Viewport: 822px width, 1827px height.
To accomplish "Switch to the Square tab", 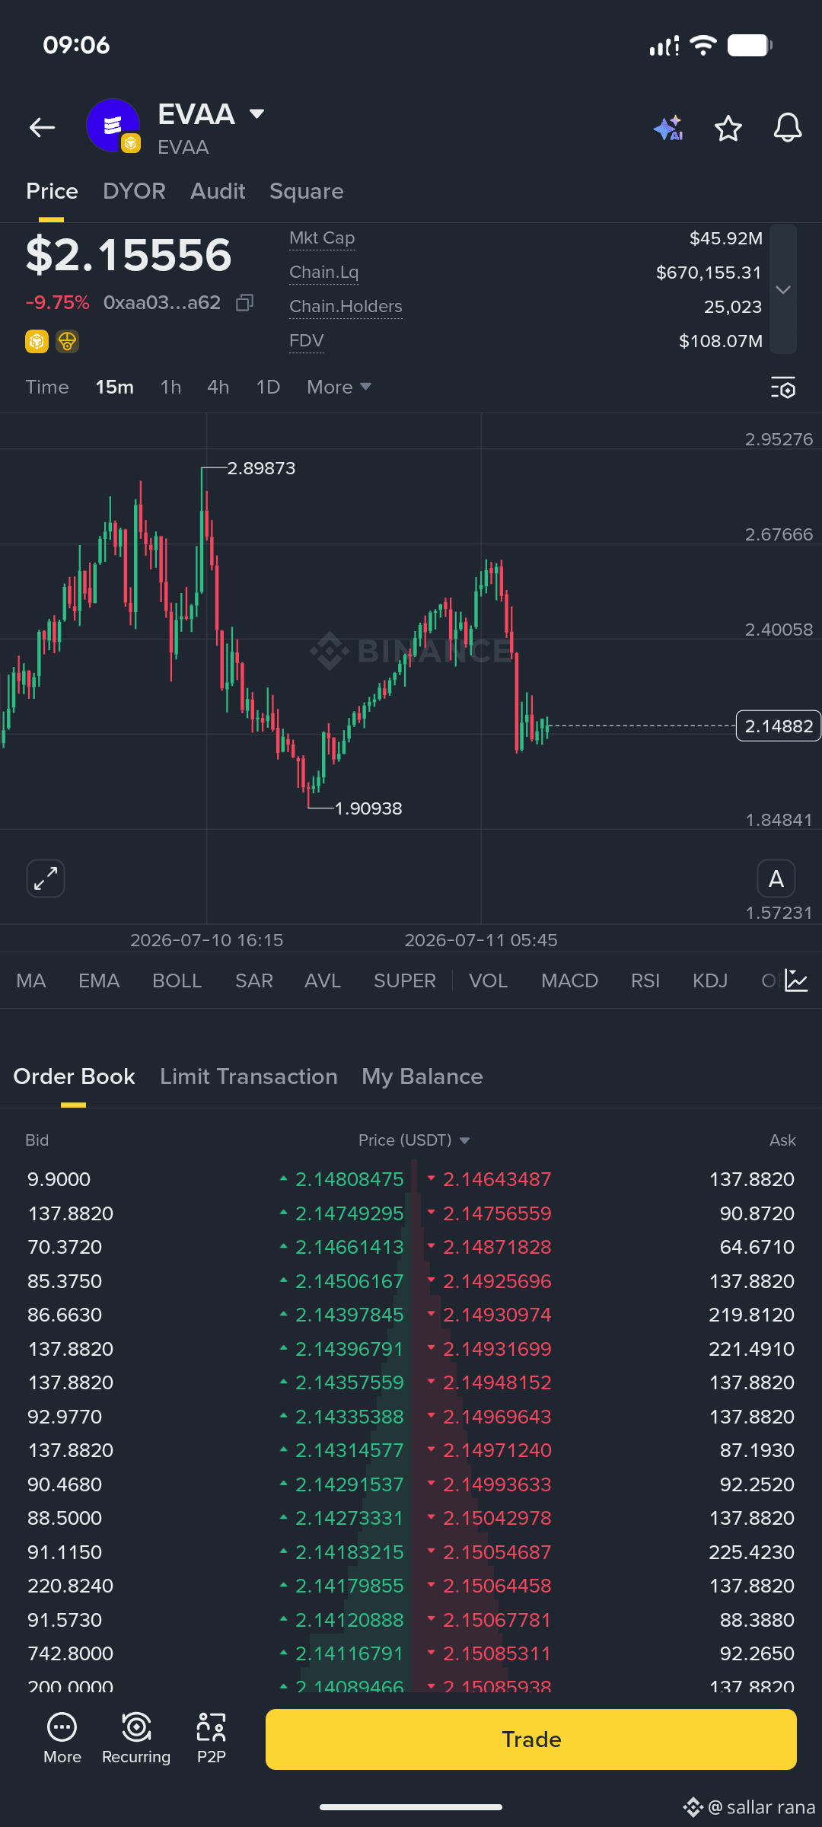I will coord(307,191).
